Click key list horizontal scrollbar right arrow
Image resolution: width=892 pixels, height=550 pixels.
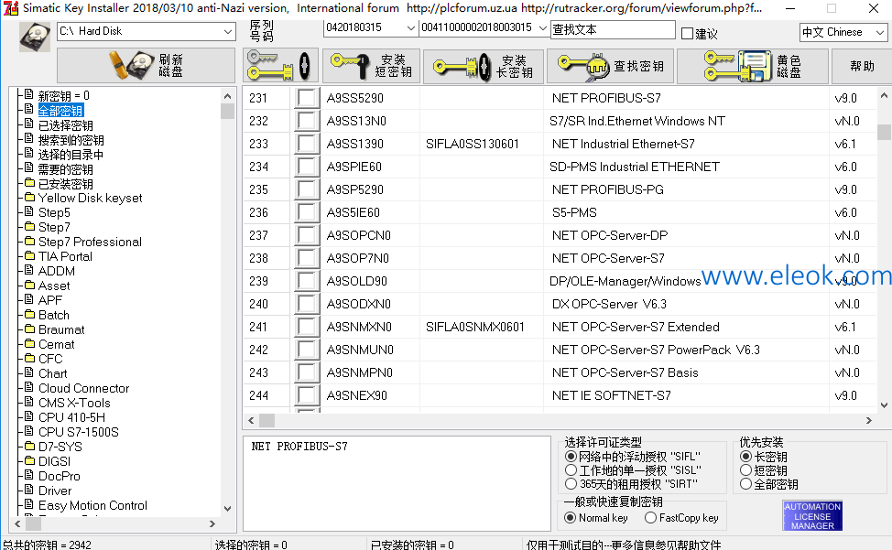pos(869,420)
